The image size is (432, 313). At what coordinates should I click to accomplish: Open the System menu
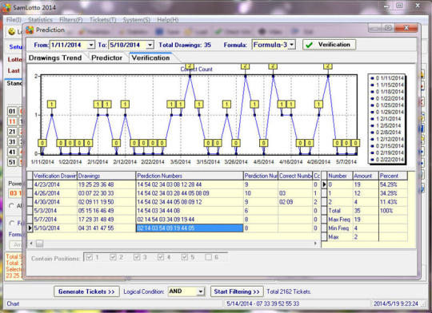137,20
